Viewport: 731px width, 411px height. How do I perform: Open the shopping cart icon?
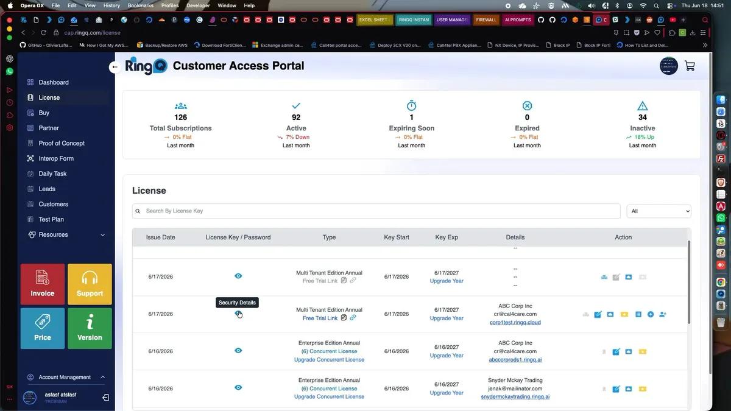690,66
